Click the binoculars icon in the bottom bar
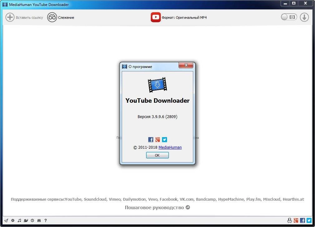 pyautogui.click(x=39, y=220)
